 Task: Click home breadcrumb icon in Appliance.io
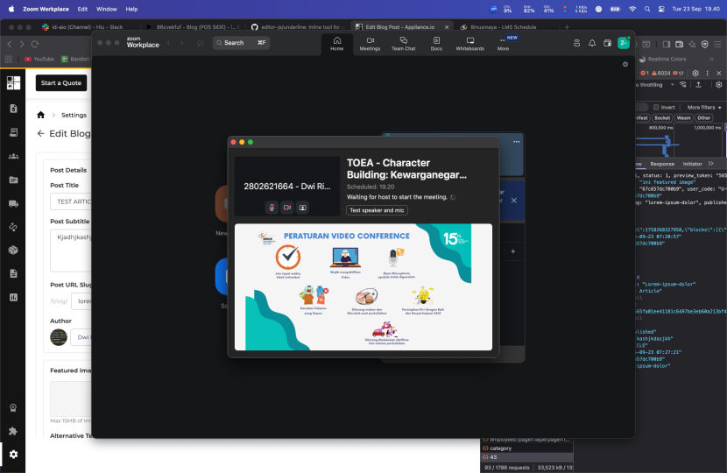(41, 115)
